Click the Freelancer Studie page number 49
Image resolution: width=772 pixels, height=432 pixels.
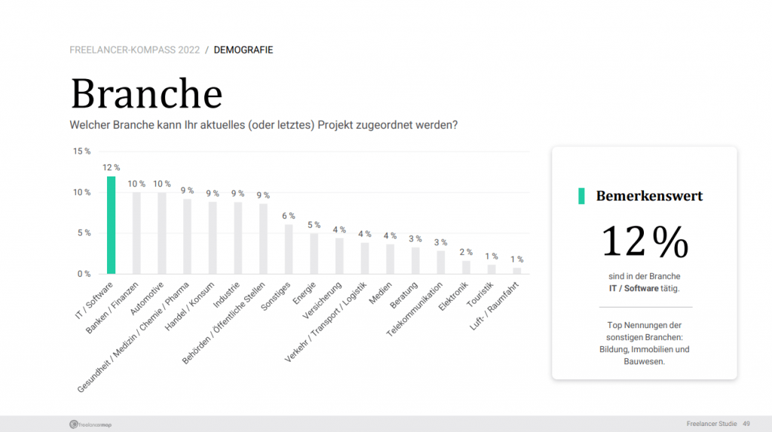(x=746, y=424)
